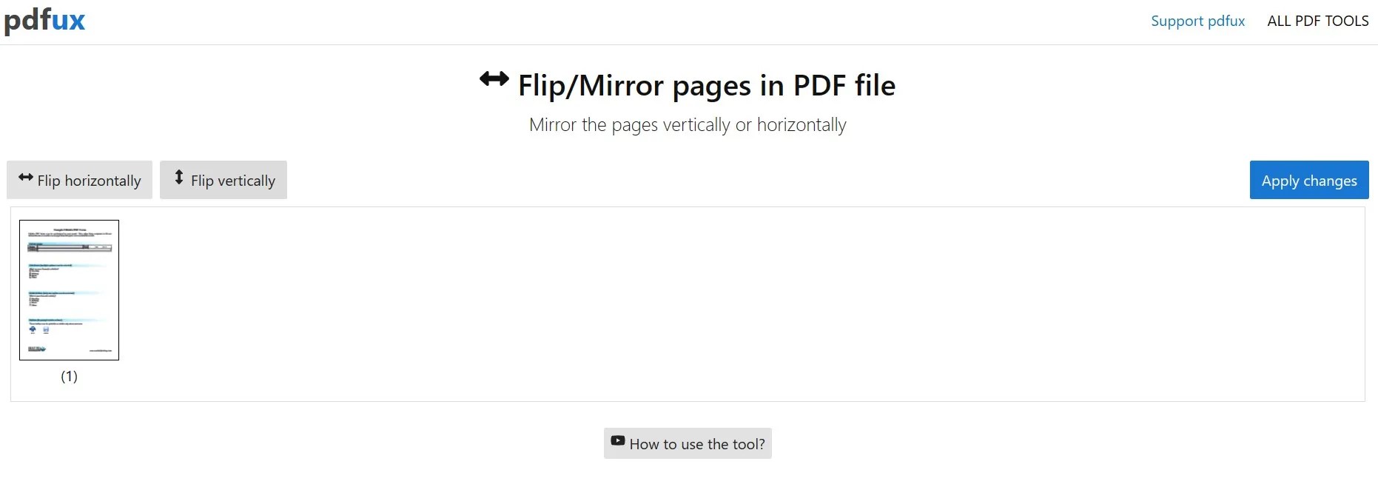1378x487 pixels.
Task: Open the Support pdfux page
Action: [x=1197, y=21]
